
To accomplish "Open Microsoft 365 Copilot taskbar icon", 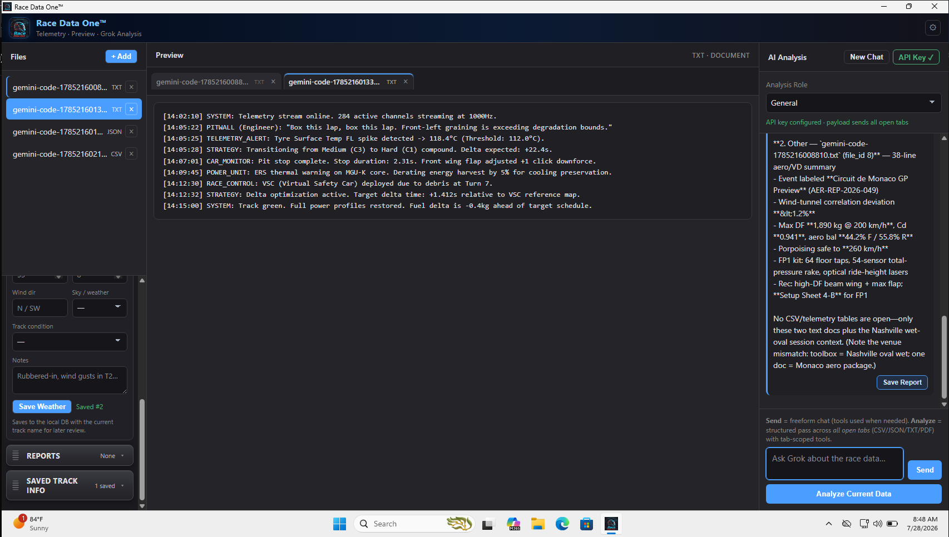I will click(513, 524).
